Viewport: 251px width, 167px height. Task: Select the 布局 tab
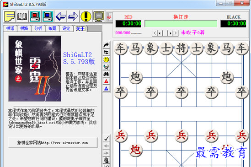tap(52, 28)
